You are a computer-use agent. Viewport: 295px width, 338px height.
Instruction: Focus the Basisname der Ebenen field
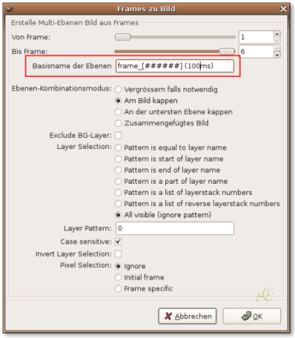point(175,66)
